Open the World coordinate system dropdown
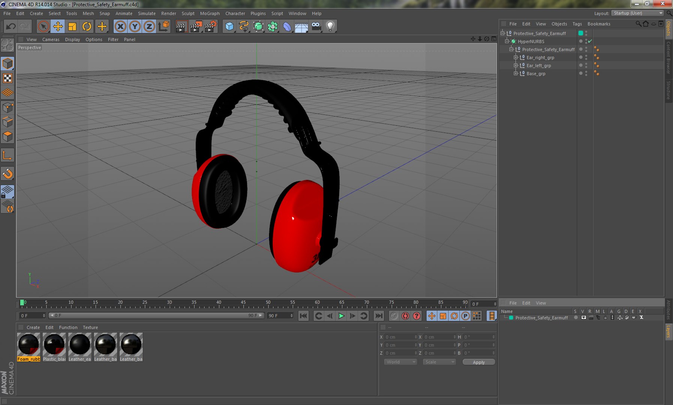The height and width of the screenshot is (405, 673). coord(400,362)
